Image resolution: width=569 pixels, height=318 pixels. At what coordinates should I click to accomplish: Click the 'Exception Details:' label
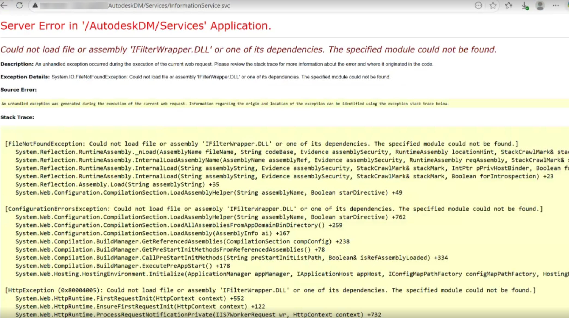tap(25, 77)
